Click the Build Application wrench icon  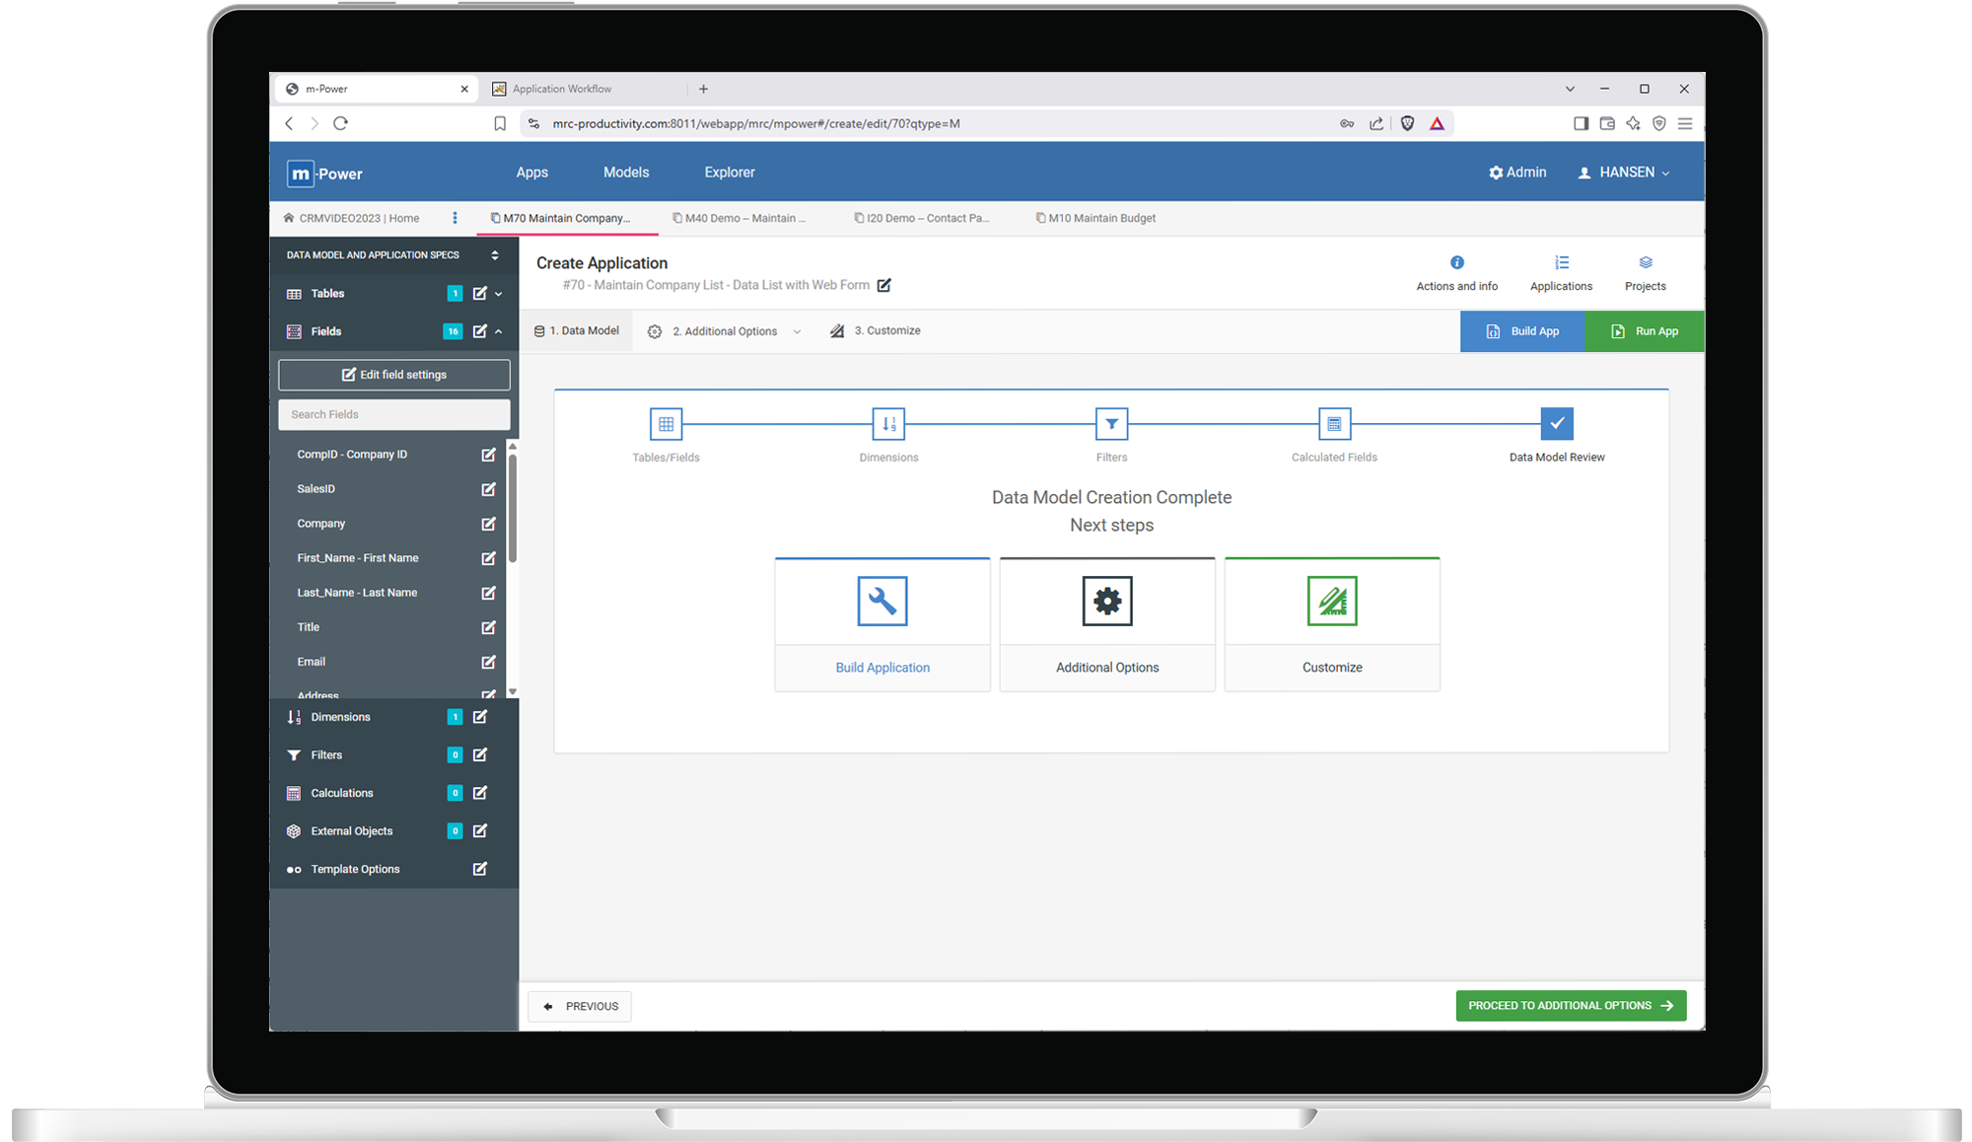[x=881, y=601]
